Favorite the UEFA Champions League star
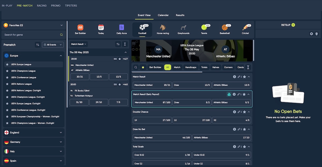This screenshot has height=167, width=322. pos(7,71)
